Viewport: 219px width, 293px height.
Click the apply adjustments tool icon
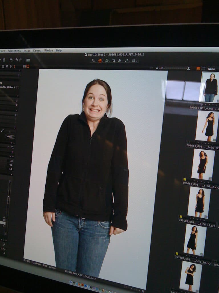(134, 61)
